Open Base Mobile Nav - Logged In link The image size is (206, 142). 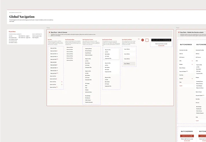point(24,36)
